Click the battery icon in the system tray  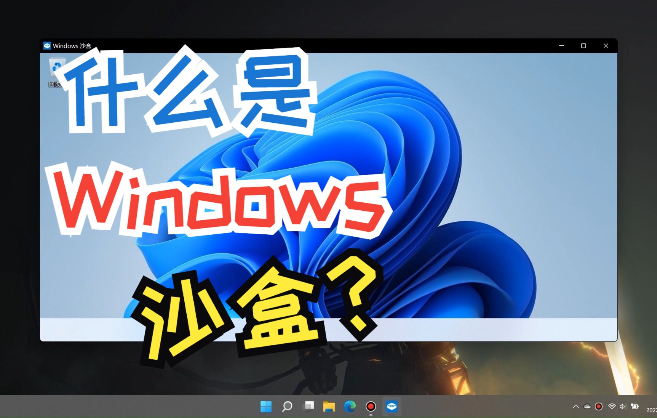click(635, 406)
